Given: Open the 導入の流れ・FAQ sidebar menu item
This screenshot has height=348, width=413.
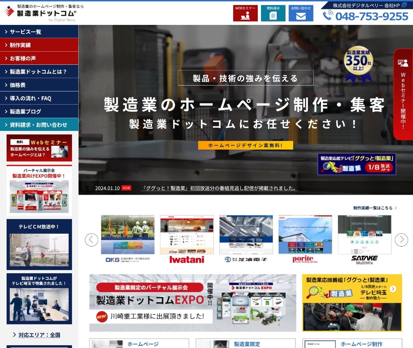Looking at the screenshot, I should point(39,98).
